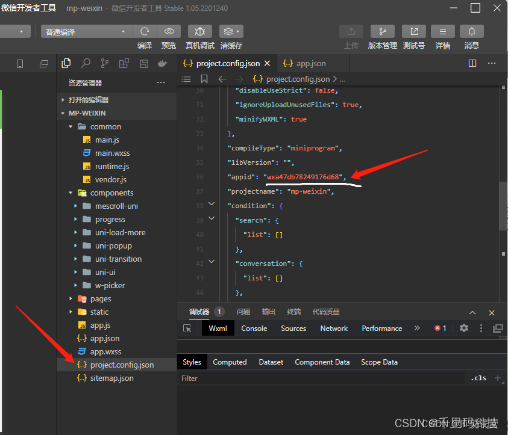Collapse the components folder
Image resolution: width=508 pixels, height=435 pixels.
tap(71, 193)
